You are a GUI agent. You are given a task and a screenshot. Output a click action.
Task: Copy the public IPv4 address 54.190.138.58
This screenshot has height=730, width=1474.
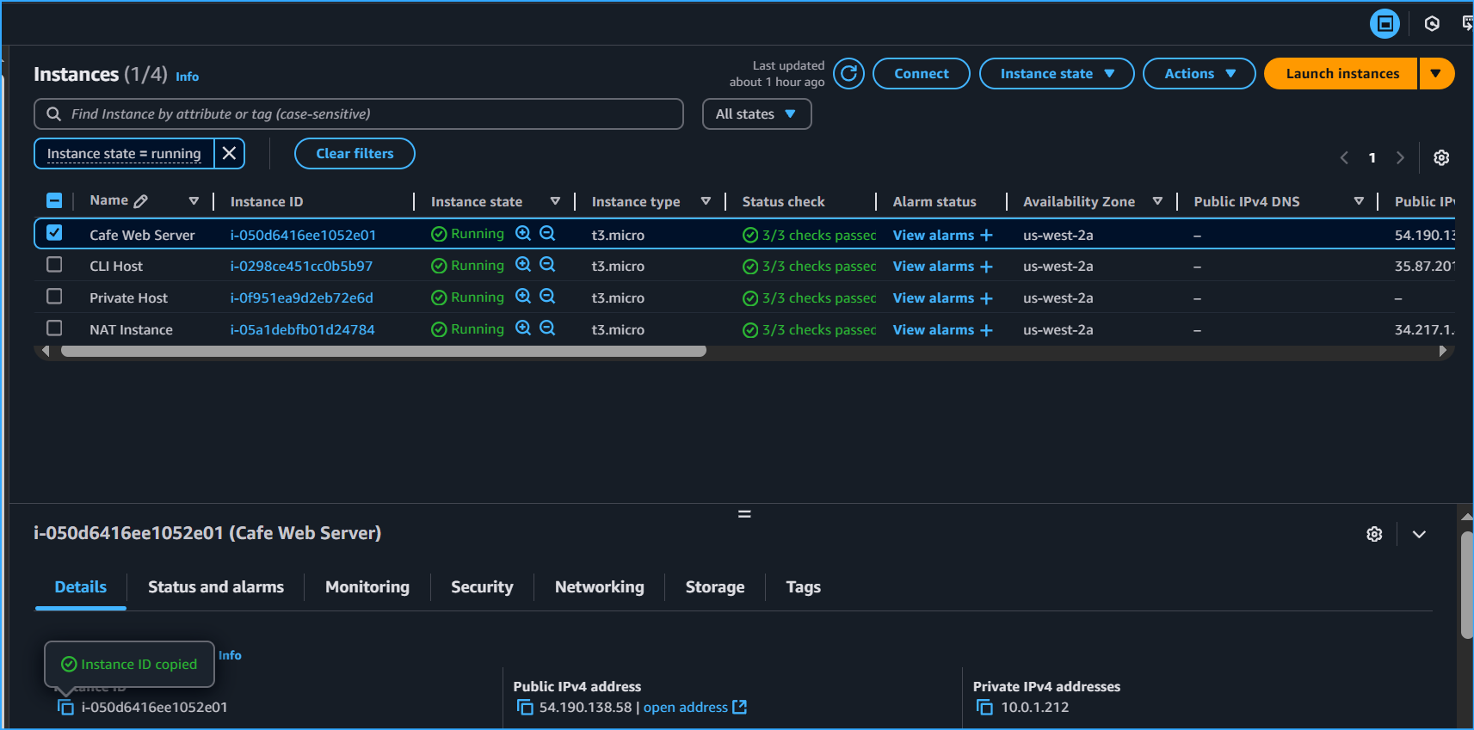coord(525,707)
